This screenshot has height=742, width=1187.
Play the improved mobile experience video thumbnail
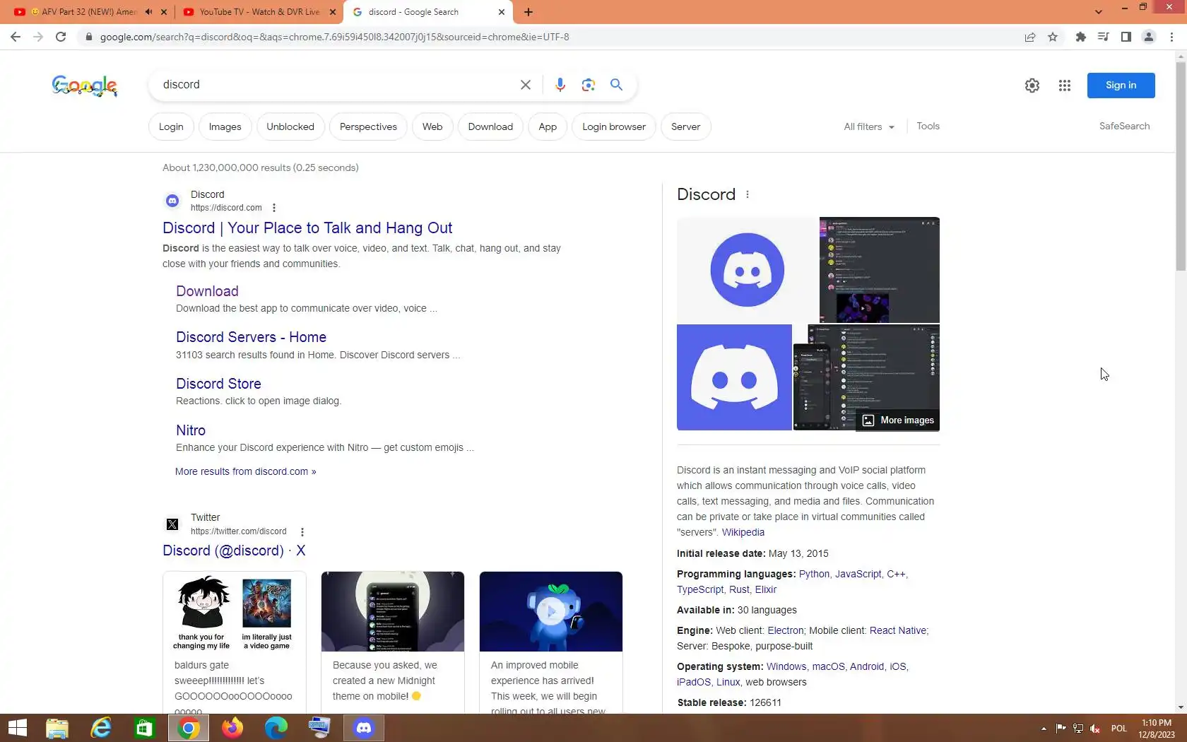(x=551, y=611)
